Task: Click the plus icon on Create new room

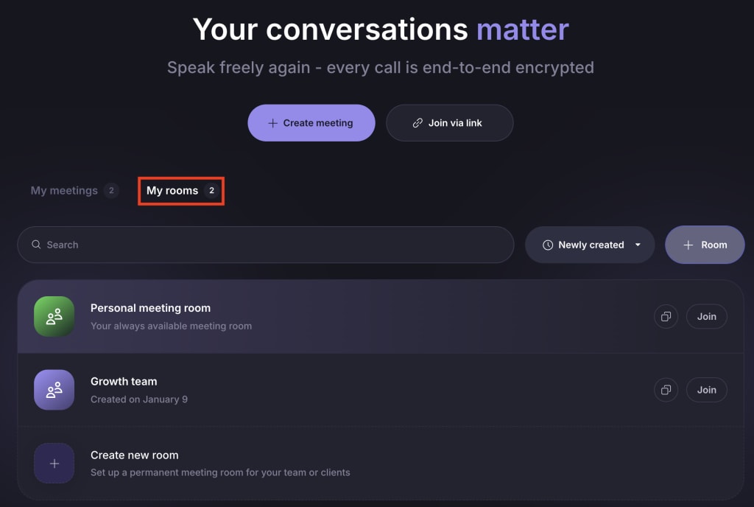Action: (54, 464)
